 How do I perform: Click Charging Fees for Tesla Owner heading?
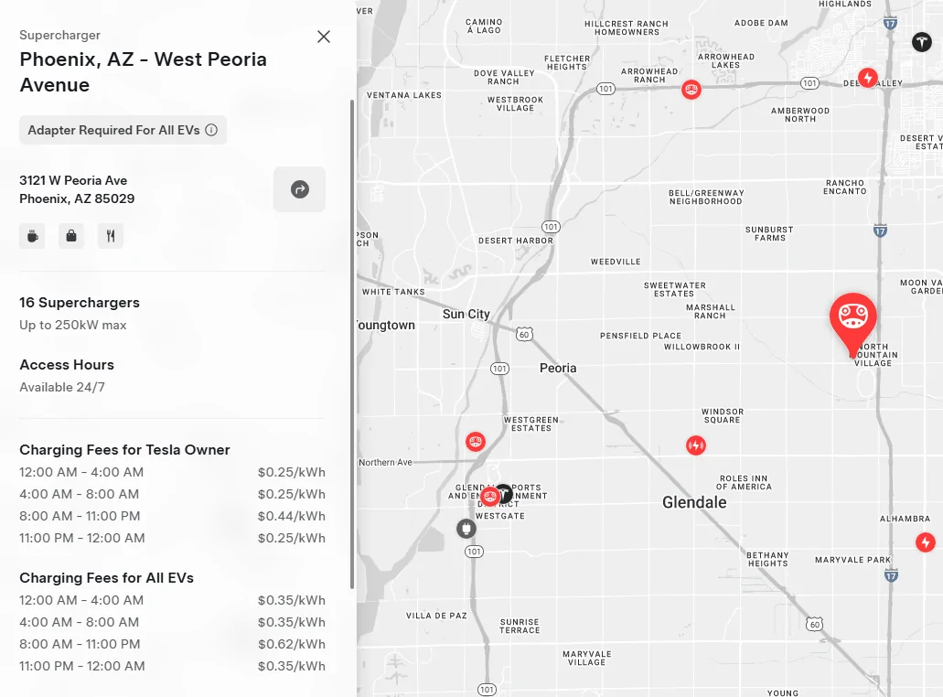pos(124,450)
